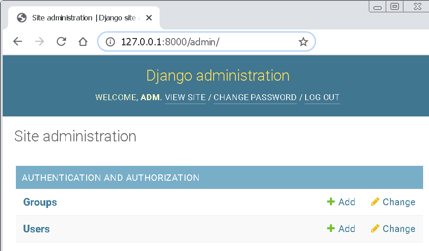Viewport: 429px width, 251px height.
Task: Reload the admin page
Action: click(x=61, y=42)
